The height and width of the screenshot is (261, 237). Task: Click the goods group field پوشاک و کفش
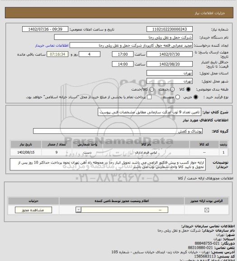tap(118, 131)
